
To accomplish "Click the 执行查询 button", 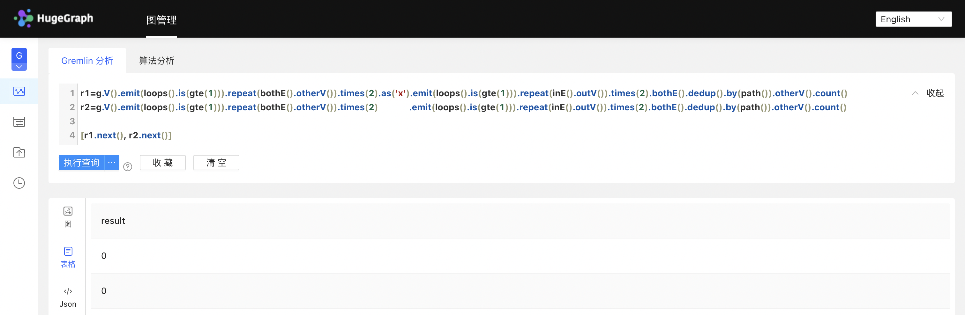I will point(81,163).
